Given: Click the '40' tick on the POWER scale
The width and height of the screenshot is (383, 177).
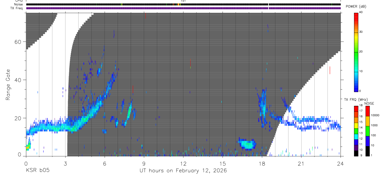Looking at the screenshot, I should [361, 12].
